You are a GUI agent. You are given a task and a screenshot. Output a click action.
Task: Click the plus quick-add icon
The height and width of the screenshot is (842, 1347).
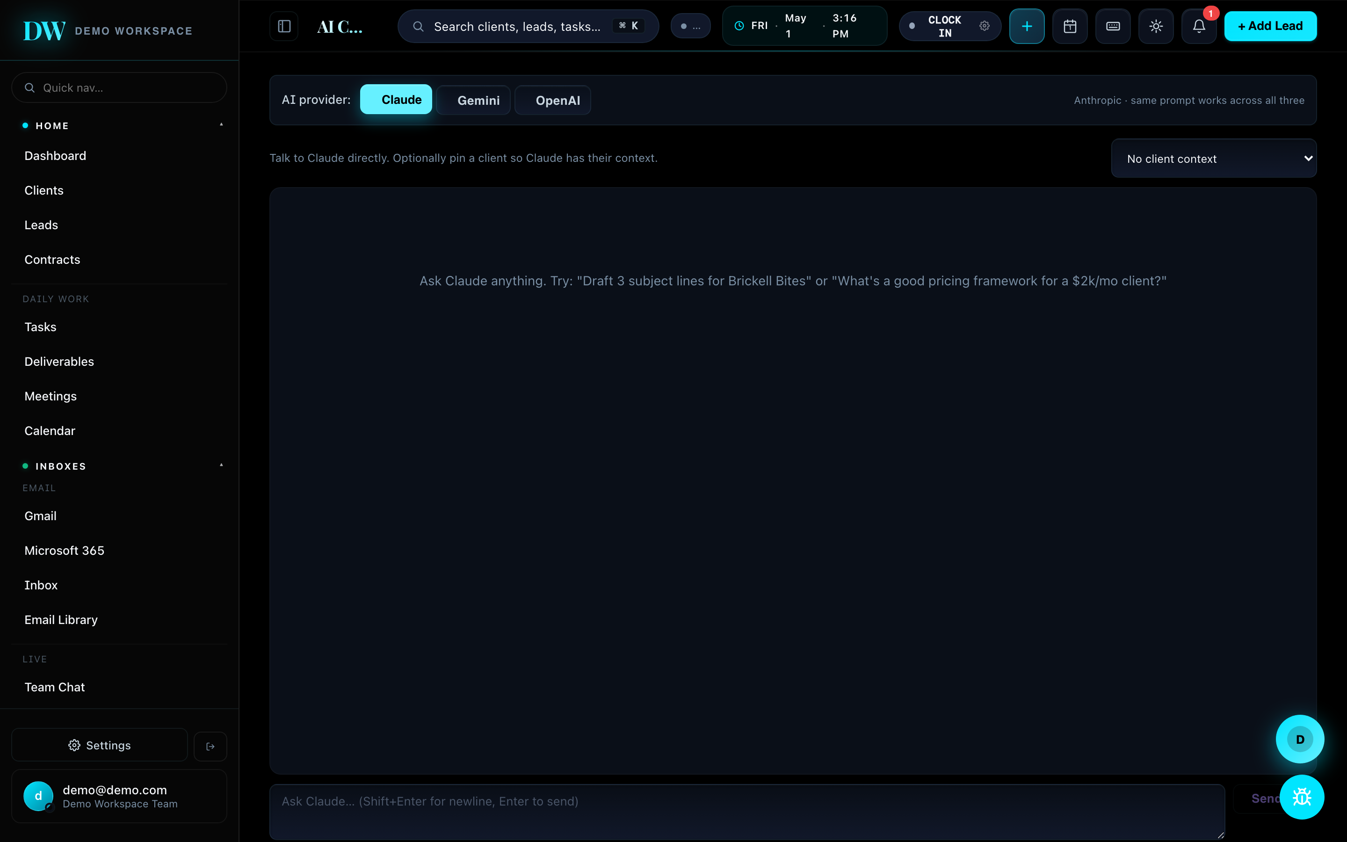tap(1027, 26)
